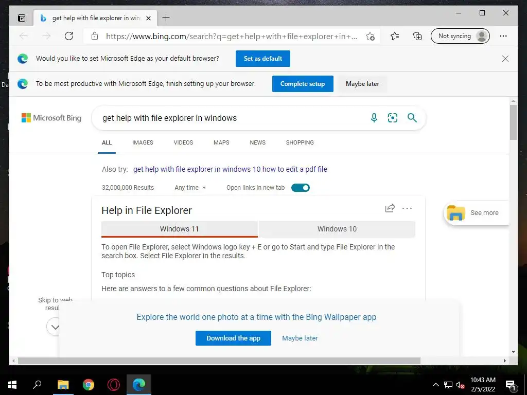Dismiss the default browser prompt

(x=505, y=59)
